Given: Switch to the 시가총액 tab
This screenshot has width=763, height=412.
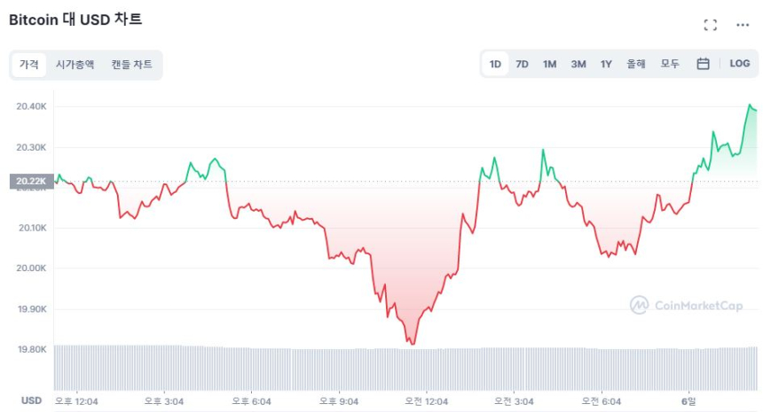Looking at the screenshot, I should [75, 65].
